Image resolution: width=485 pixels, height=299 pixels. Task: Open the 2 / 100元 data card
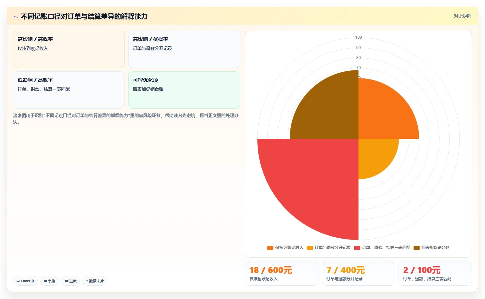435,273
